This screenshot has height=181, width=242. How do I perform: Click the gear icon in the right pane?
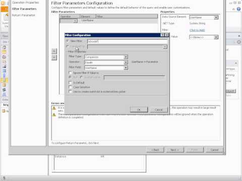(x=239, y=42)
